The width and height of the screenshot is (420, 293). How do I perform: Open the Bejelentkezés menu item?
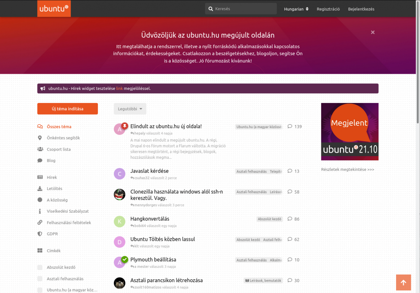tap(361, 9)
